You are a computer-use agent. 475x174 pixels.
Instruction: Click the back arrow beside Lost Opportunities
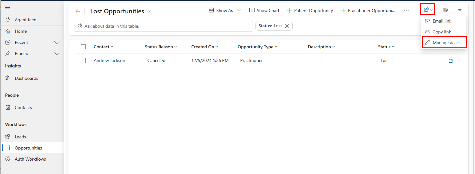pos(78,11)
